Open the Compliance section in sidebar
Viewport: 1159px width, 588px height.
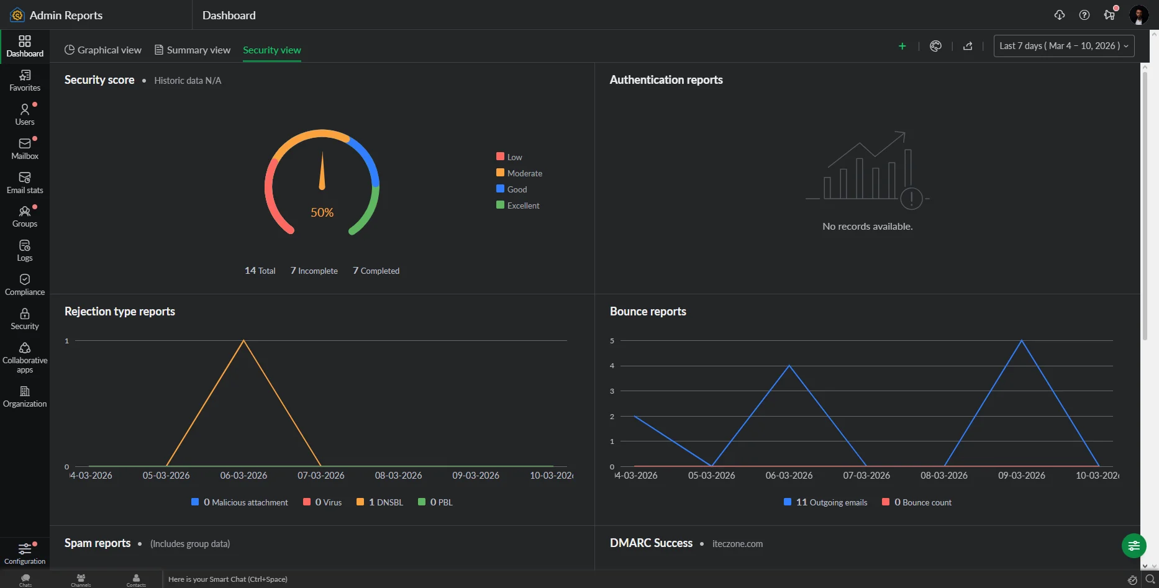tap(25, 284)
